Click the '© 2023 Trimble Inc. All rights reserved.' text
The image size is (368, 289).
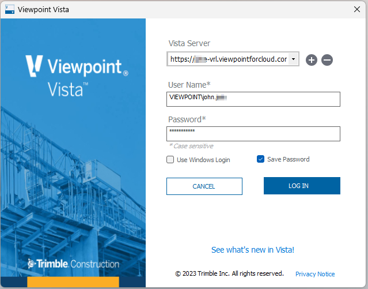click(229, 273)
